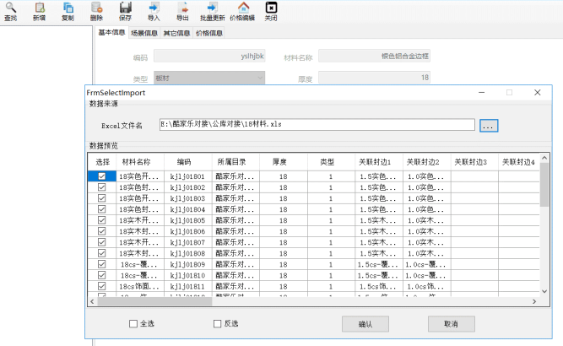Click the 编码 field containing yslhjbk
Screen dimensions: 563x346
[209, 56]
